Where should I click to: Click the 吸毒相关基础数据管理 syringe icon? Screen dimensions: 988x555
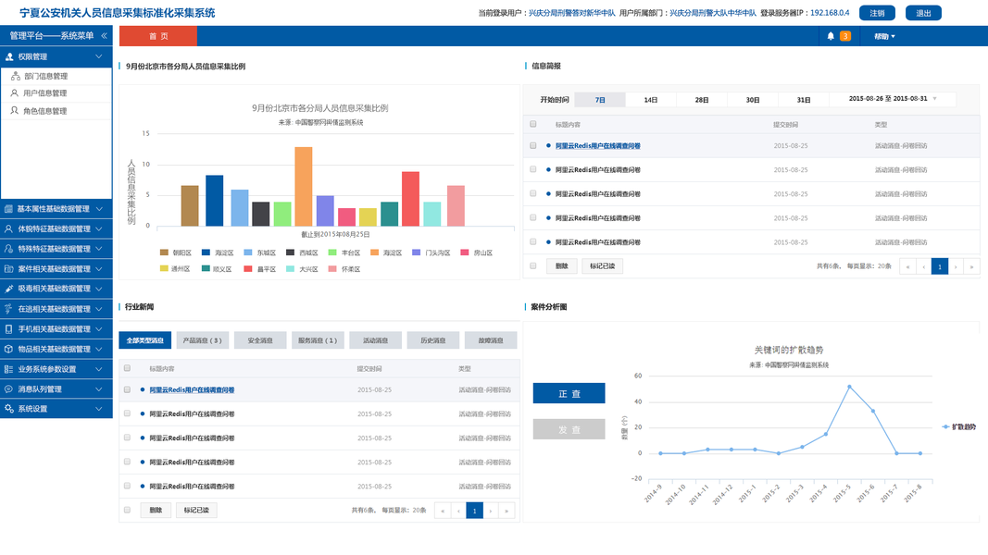[9, 289]
